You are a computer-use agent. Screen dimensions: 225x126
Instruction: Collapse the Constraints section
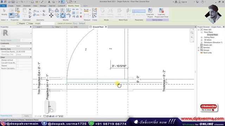pyautogui.click(x=31, y=43)
